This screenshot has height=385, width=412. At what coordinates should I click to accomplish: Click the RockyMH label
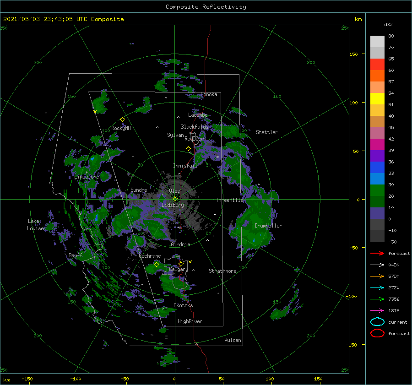click(x=121, y=128)
